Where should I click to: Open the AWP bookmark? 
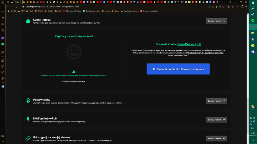pos(58,11)
